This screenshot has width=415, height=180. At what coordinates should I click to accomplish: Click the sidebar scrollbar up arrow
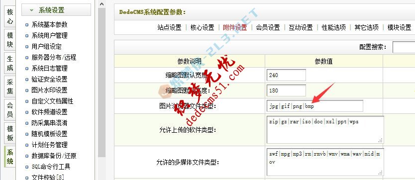point(102,4)
